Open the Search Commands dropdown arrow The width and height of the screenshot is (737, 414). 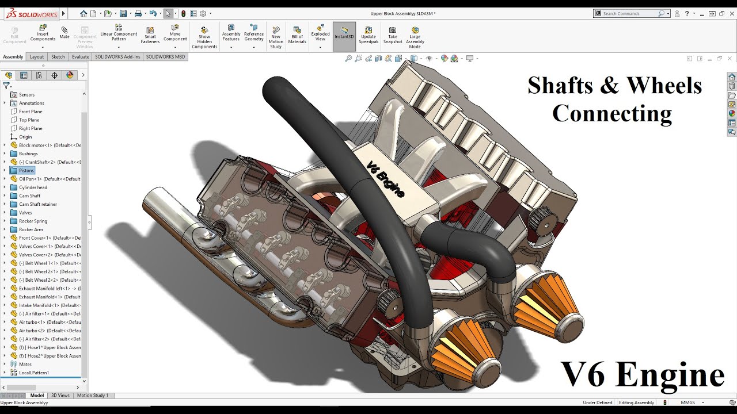(668, 13)
